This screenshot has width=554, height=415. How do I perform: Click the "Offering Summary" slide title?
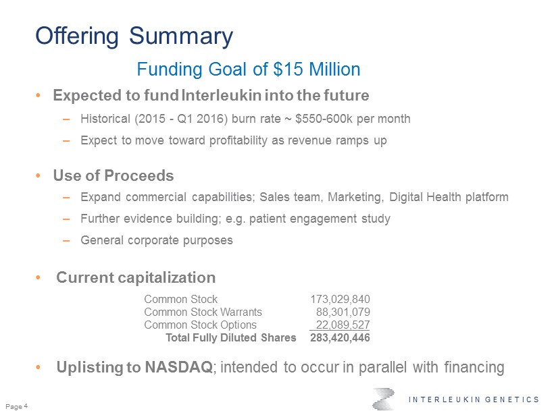tap(134, 36)
